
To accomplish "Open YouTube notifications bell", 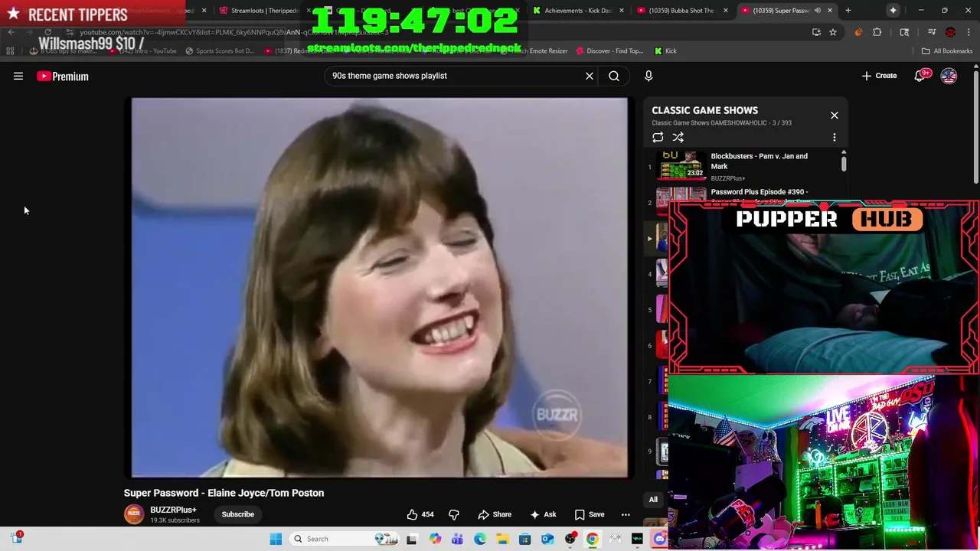I will coord(920,76).
